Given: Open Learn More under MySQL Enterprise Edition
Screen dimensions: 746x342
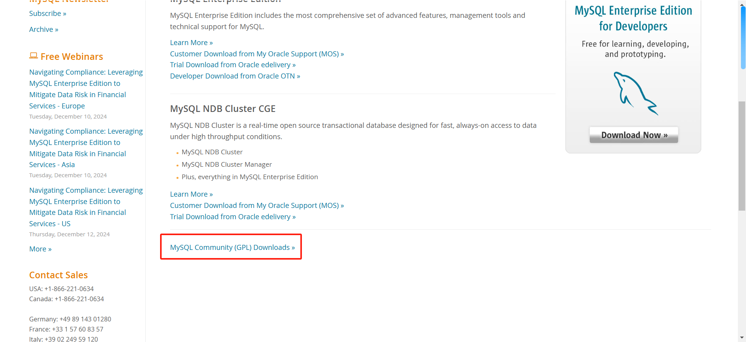Looking at the screenshot, I should click(191, 42).
